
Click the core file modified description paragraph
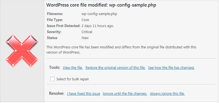tap(121, 50)
